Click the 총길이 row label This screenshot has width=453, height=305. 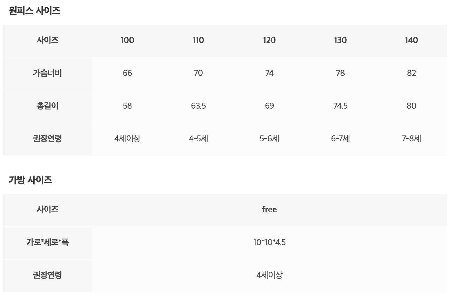coord(47,106)
